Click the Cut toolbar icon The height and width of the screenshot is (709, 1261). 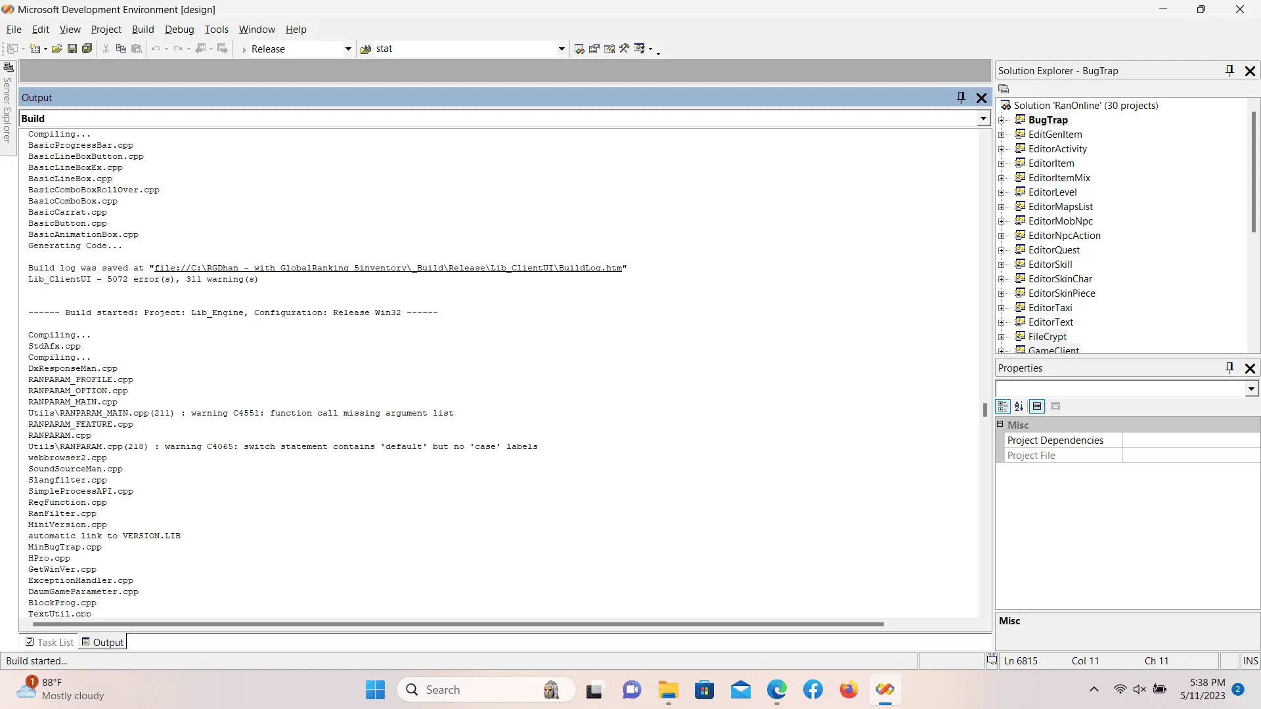click(x=106, y=49)
